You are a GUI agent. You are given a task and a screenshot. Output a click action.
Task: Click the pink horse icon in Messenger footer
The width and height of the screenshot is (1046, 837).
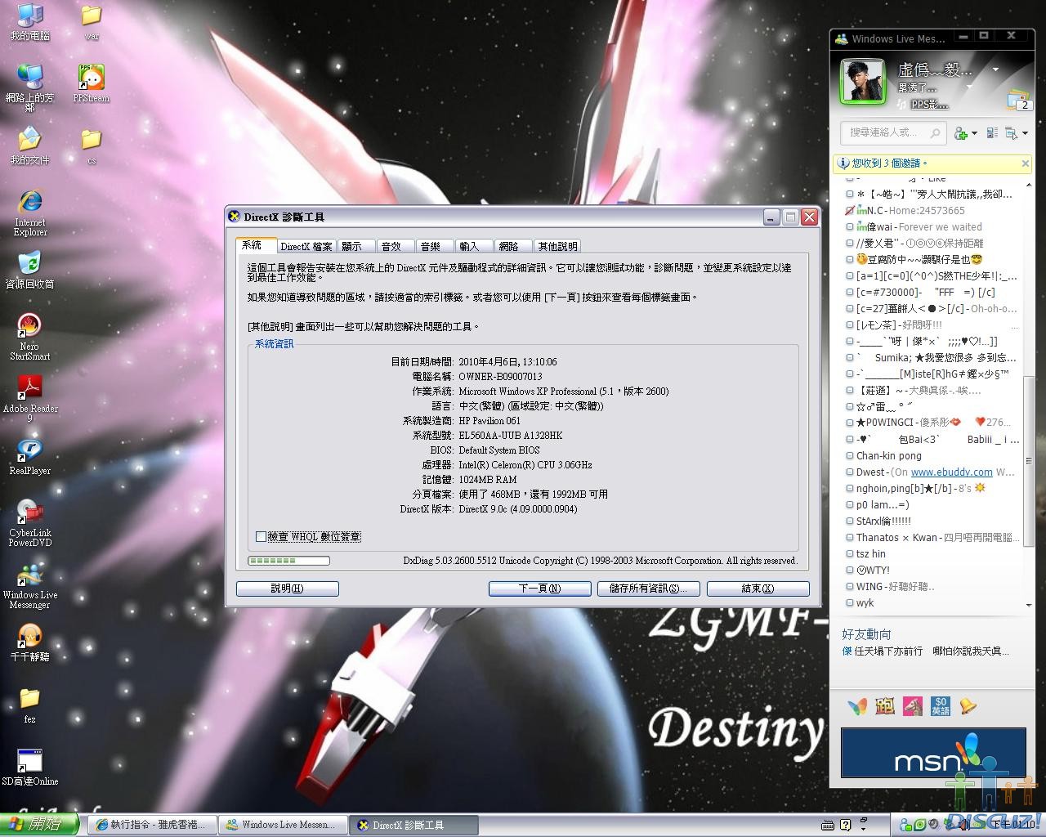pos(913,706)
